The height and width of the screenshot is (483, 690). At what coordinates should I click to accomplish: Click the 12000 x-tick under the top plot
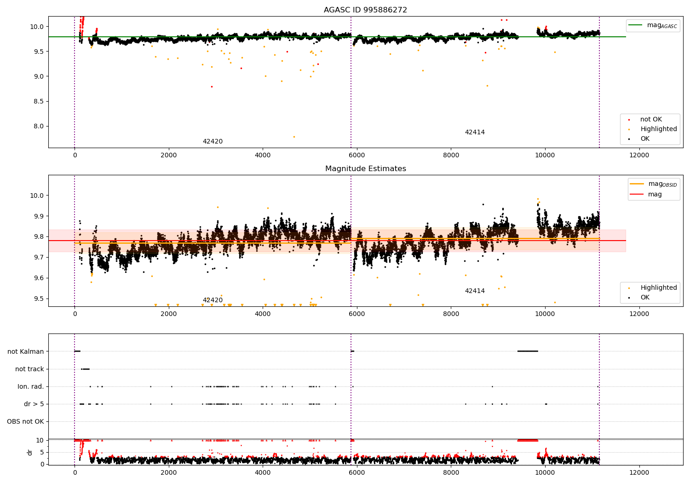coord(639,155)
